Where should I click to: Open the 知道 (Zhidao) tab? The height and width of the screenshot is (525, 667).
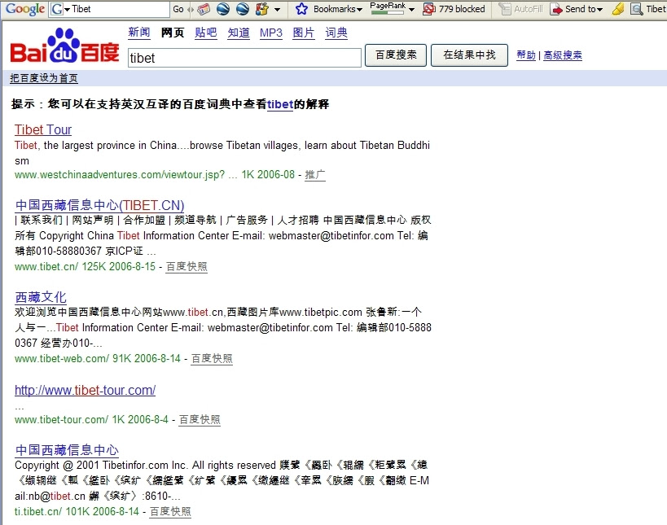coord(239,33)
